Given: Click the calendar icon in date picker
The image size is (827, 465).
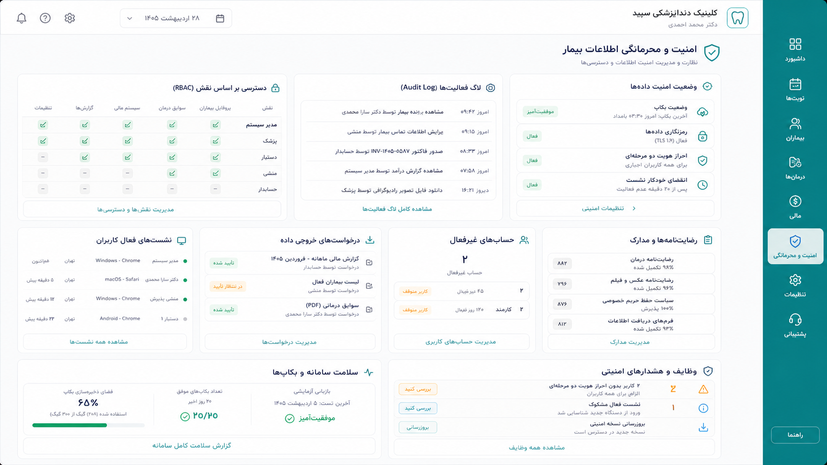Looking at the screenshot, I should point(220,18).
